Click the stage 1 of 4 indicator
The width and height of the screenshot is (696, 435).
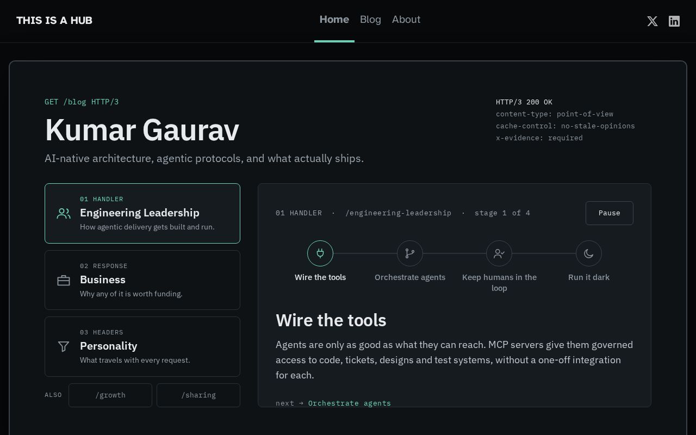pos(502,213)
